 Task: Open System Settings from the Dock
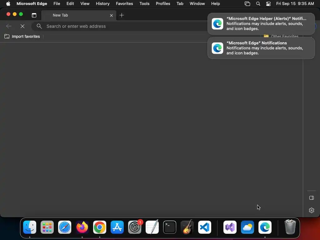(x=135, y=227)
